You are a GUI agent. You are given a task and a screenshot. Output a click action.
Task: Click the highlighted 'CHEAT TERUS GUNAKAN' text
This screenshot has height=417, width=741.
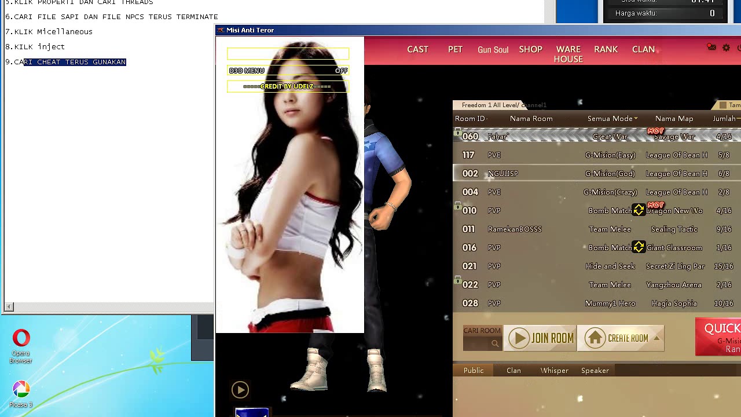pyautogui.click(x=82, y=62)
